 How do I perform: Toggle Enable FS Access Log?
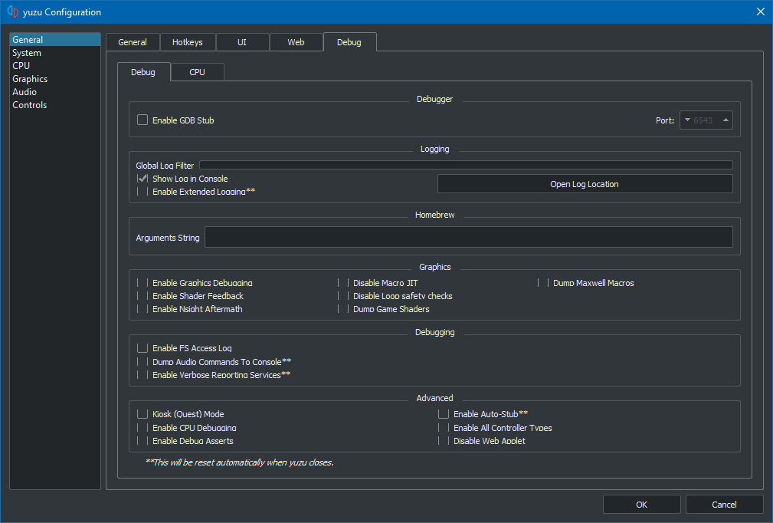tap(142, 348)
